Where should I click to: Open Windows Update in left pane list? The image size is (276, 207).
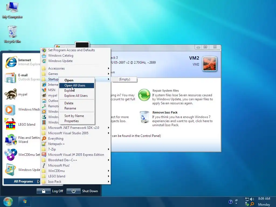pos(22,170)
